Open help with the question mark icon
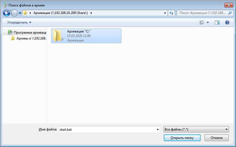The width and height of the screenshot is (236, 147). click(227, 22)
